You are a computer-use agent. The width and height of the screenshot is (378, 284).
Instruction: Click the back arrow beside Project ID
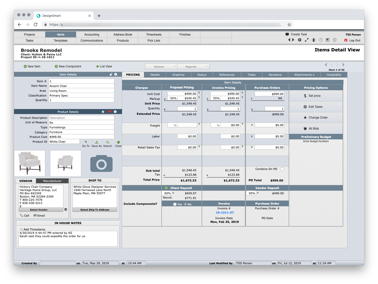[40, 57]
